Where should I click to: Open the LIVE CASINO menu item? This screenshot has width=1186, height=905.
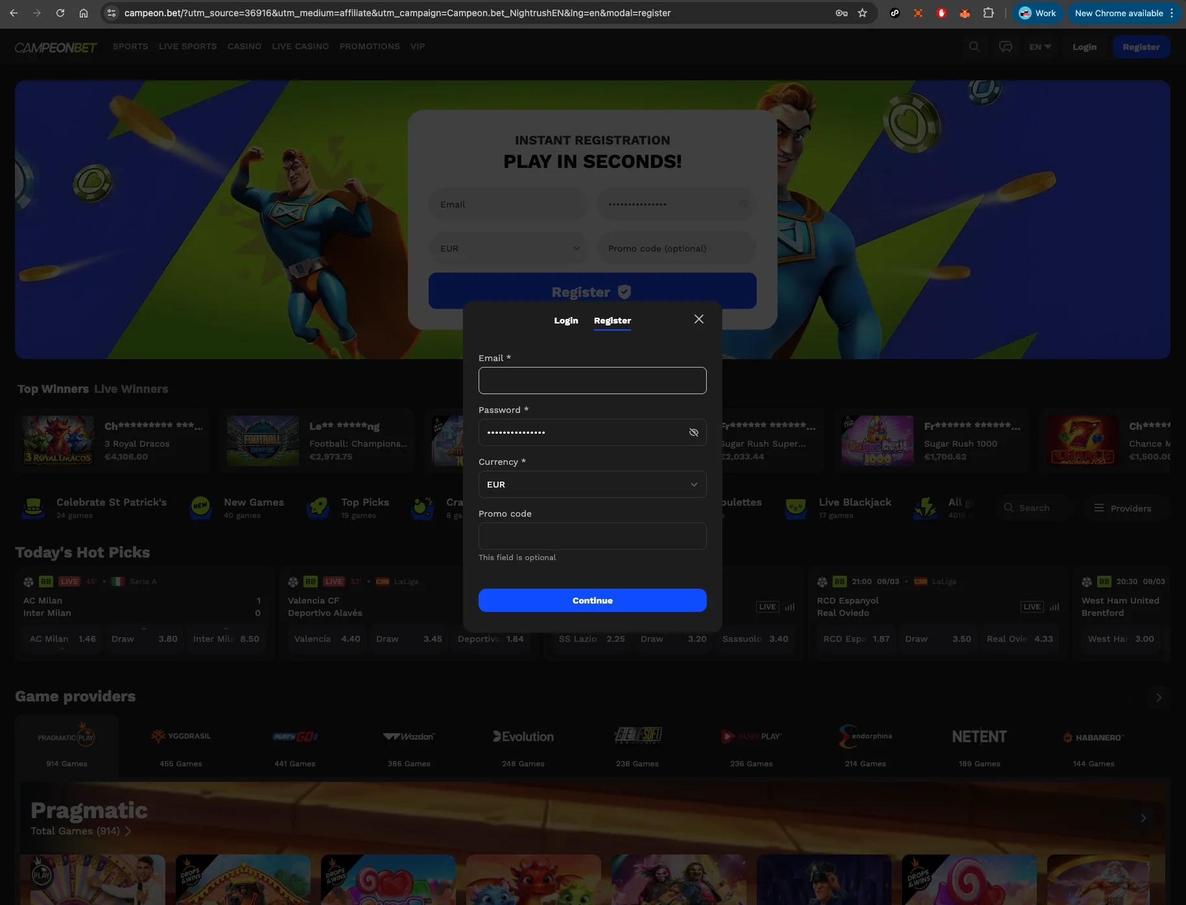(300, 47)
